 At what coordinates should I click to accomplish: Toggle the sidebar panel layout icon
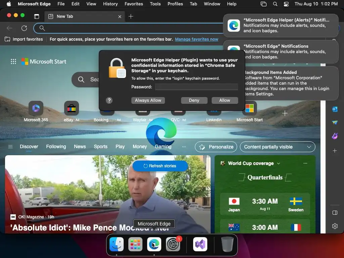(x=335, y=213)
